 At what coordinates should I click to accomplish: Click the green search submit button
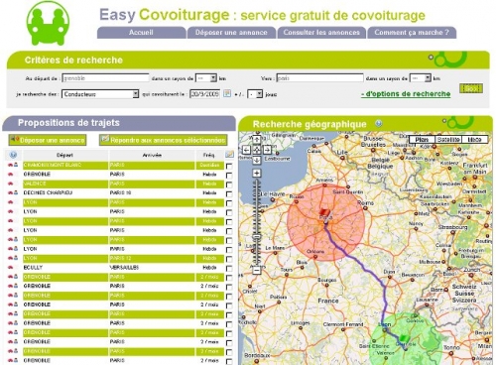click(471, 88)
